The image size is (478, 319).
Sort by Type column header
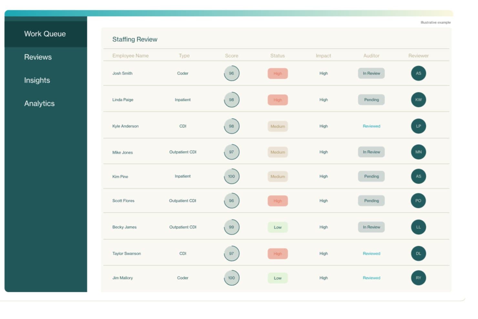tap(184, 56)
